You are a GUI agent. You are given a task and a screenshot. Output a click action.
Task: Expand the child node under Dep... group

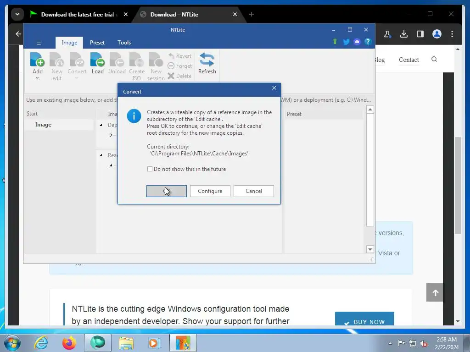[x=111, y=135]
